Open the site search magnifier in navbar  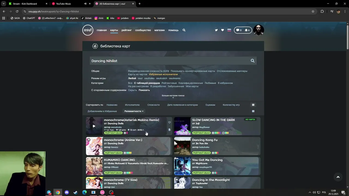pyautogui.click(x=184, y=30)
